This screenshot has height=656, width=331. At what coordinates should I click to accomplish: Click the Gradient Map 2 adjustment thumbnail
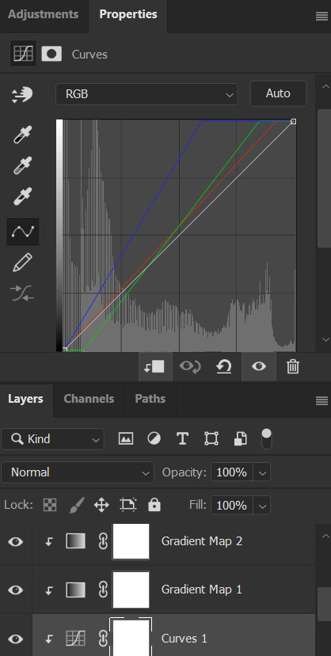click(x=76, y=541)
